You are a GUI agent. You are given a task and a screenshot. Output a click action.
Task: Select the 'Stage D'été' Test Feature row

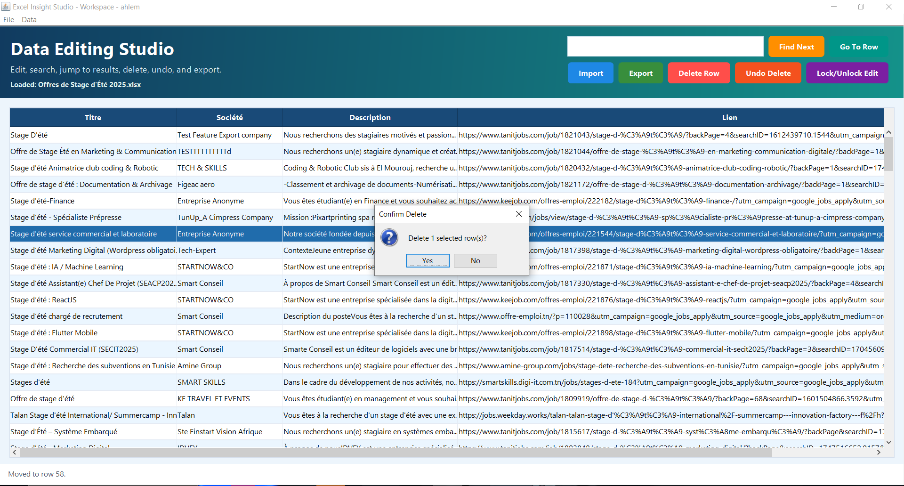447,135
